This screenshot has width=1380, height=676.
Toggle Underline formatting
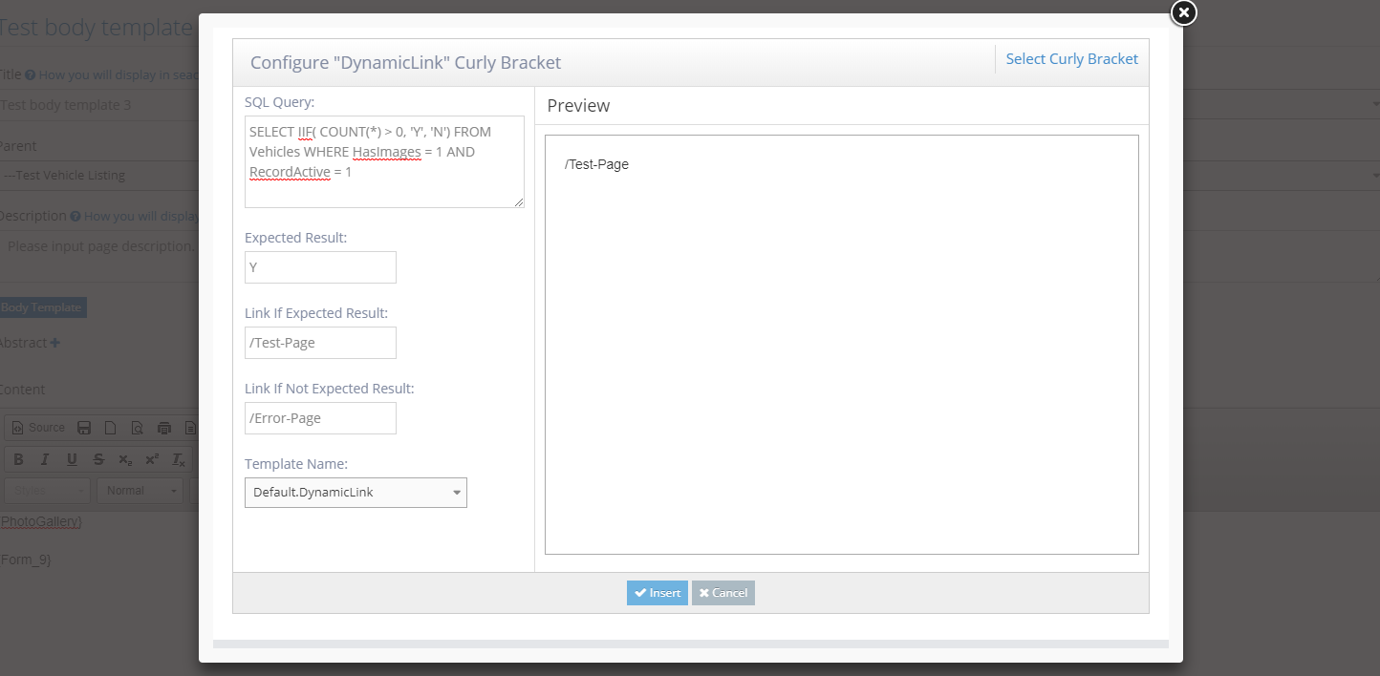pos(72,459)
